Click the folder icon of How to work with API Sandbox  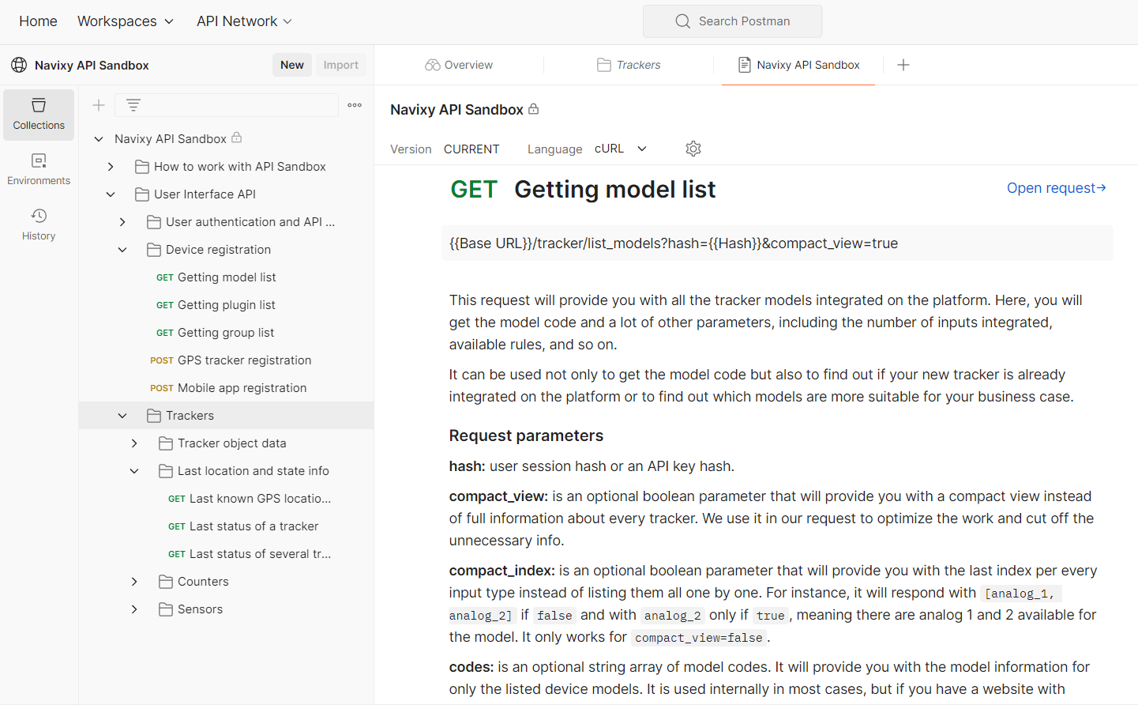point(142,167)
